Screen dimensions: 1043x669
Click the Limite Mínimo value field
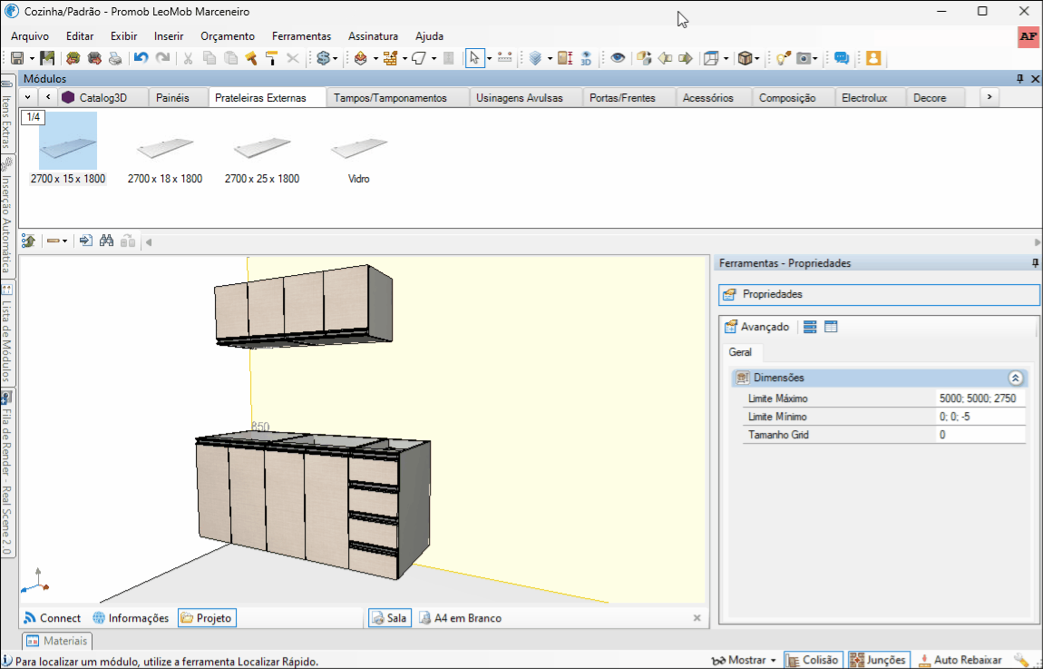(x=980, y=417)
